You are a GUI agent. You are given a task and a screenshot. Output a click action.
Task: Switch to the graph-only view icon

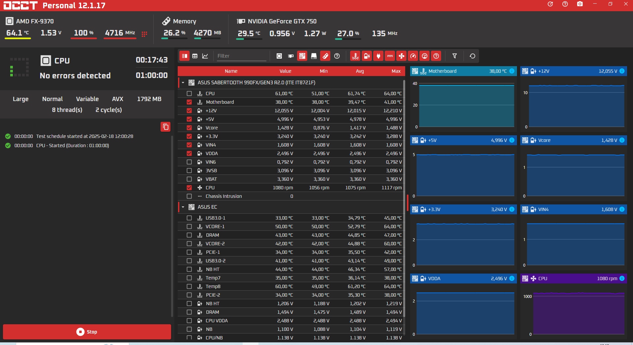(205, 56)
